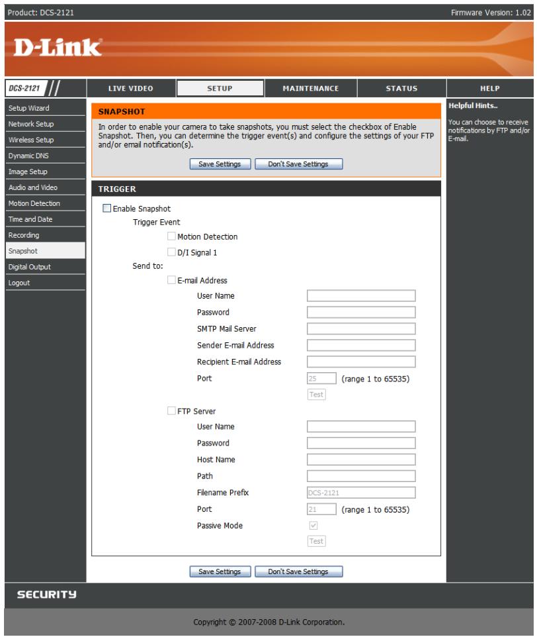Click SECURITY footer logo

47,595
